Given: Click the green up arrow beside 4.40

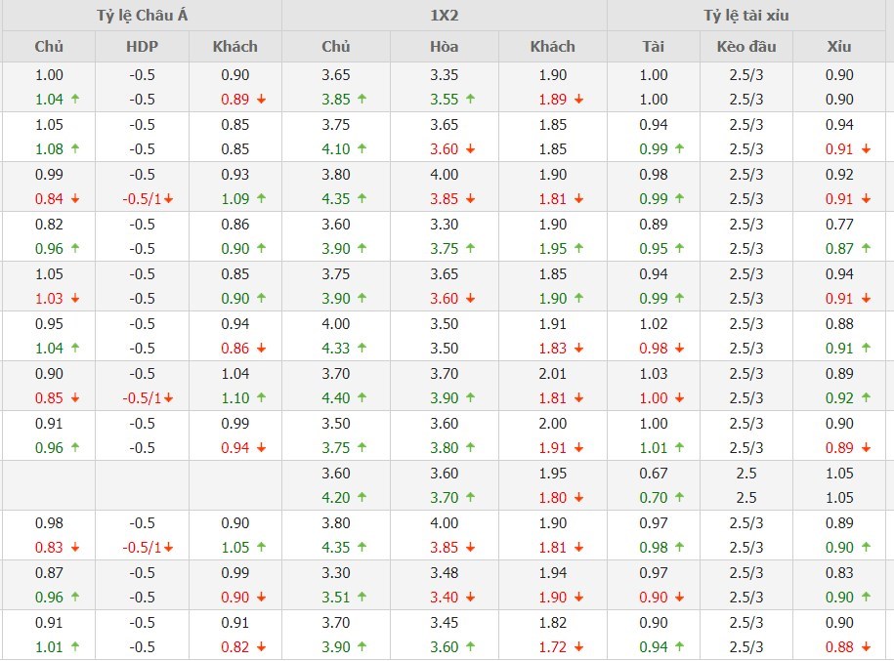Looking at the screenshot, I should pos(362,398).
